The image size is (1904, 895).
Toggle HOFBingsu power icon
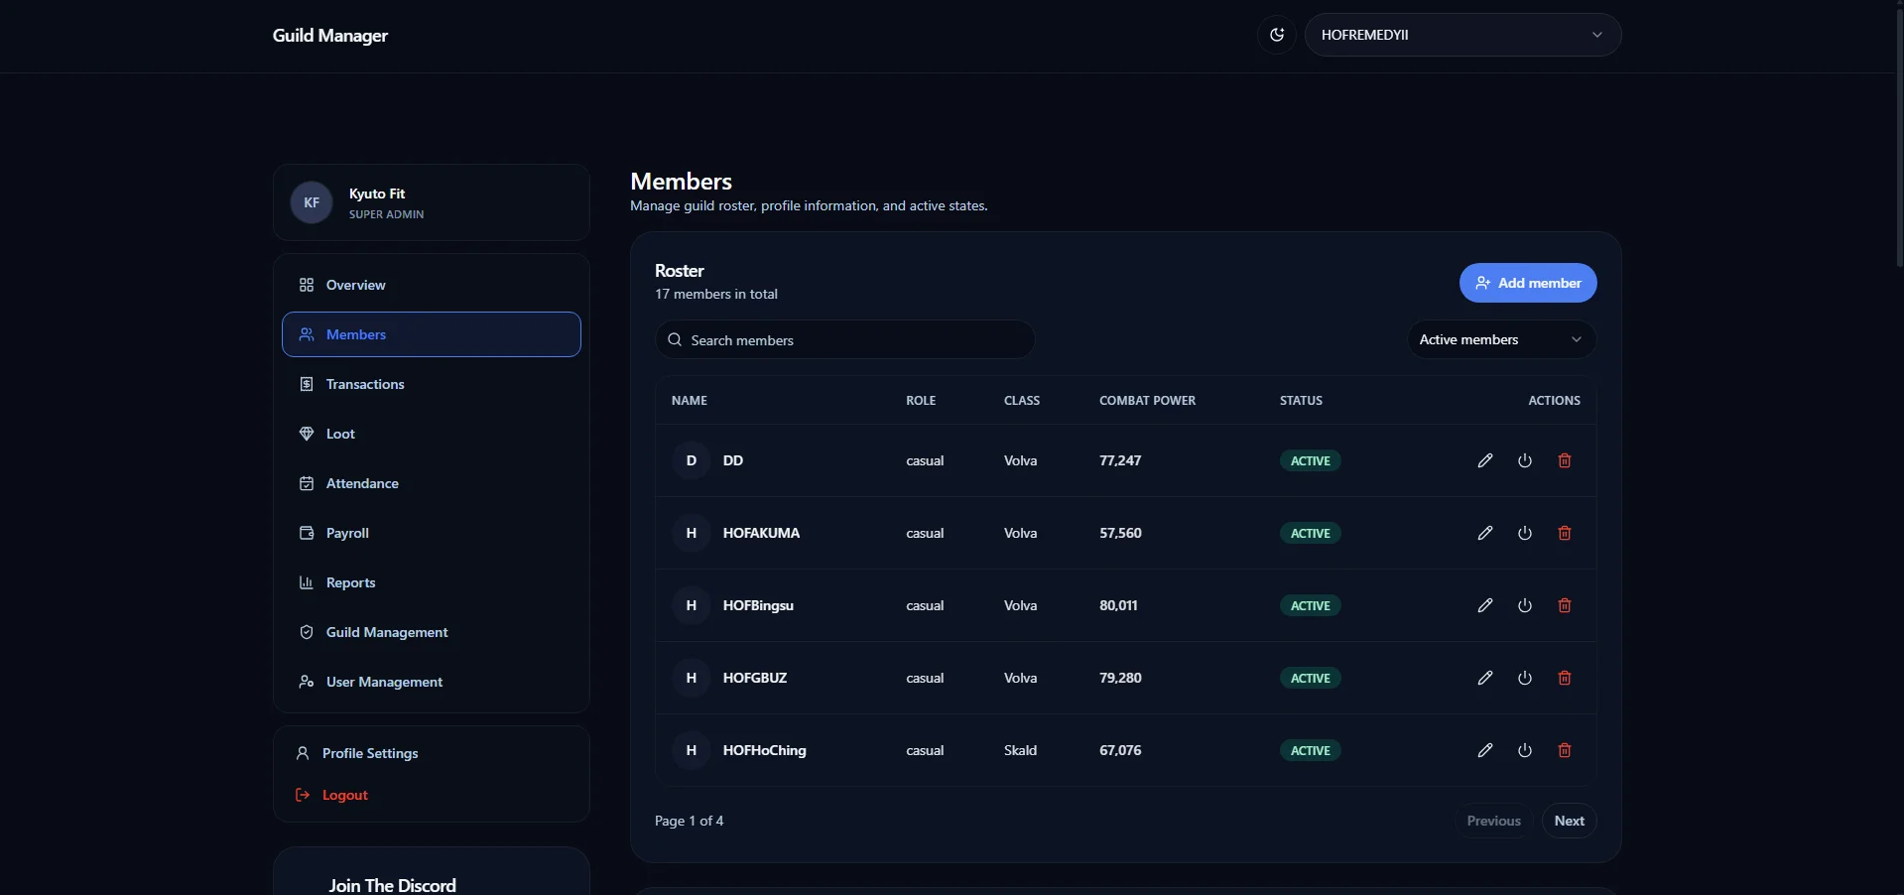tap(1525, 605)
